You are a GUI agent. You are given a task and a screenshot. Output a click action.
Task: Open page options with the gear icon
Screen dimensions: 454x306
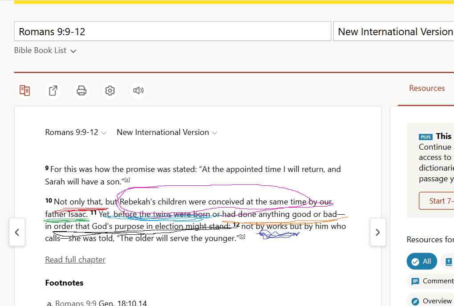(x=110, y=90)
